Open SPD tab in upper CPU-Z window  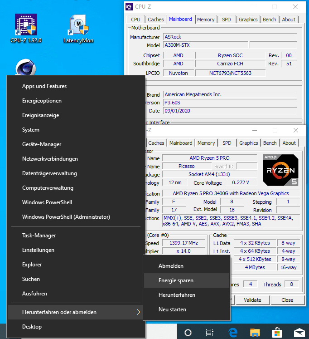click(227, 20)
